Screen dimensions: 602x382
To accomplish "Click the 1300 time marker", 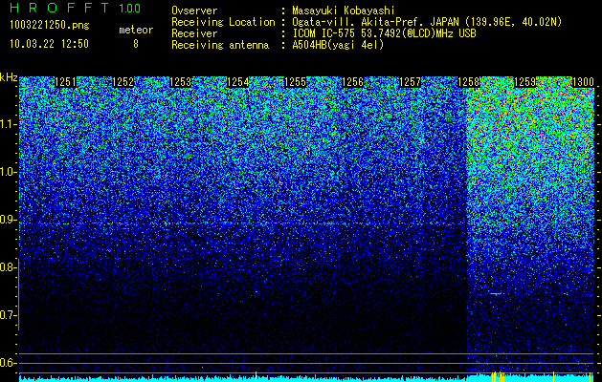I will [x=583, y=82].
